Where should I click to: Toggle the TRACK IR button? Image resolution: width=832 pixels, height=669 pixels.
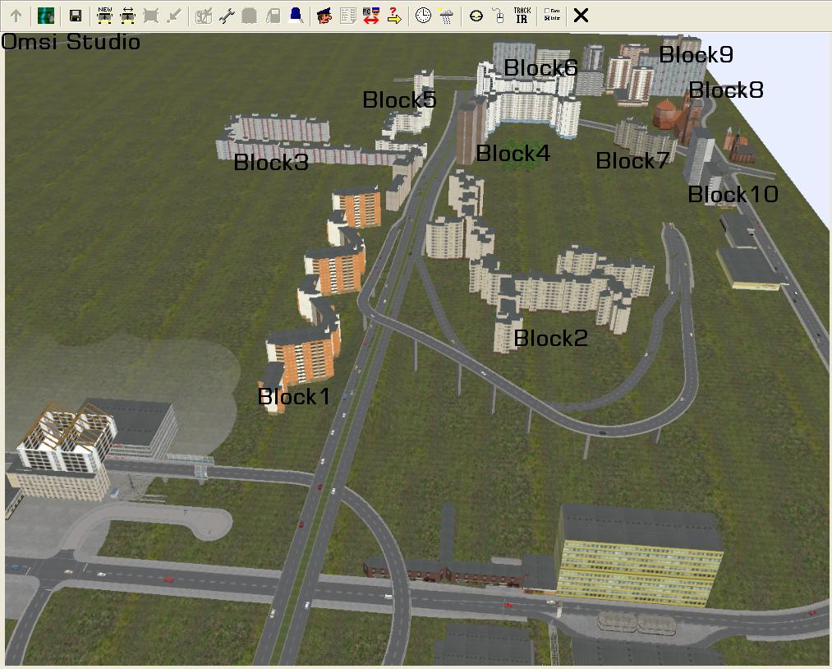[x=522, y=16]
